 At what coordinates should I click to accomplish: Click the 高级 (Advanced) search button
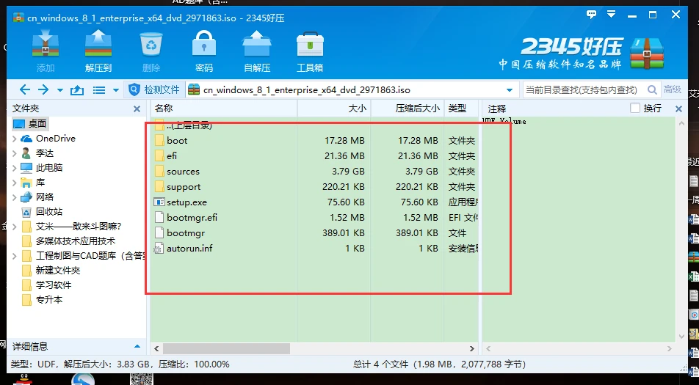672,90
